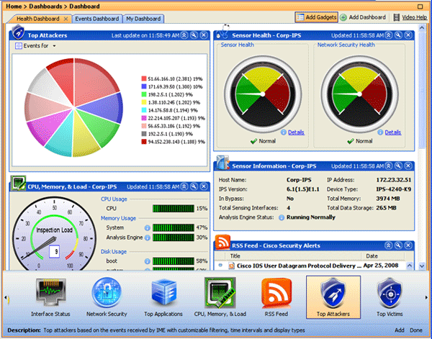The height and width of the screenshot is (339, 432).
Task: Switch to Health Dashboard tab
Action: (x=37, y=19)
